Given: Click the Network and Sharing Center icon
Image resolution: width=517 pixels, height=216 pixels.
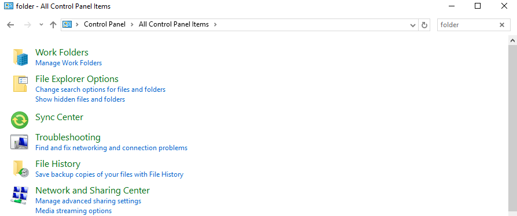Looking at the screenshot, I should coord(20,195).
